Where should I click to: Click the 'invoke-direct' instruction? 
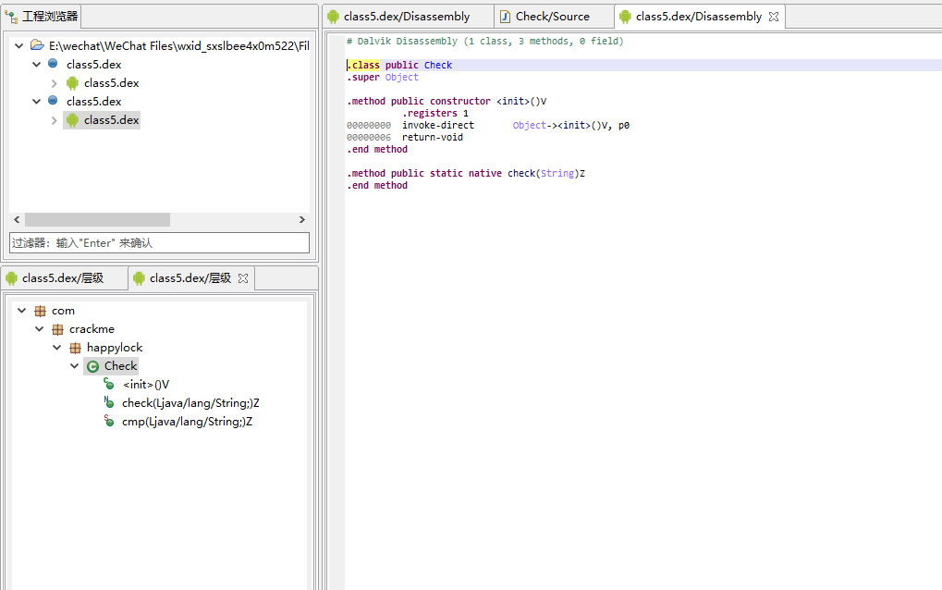point(438,125)
